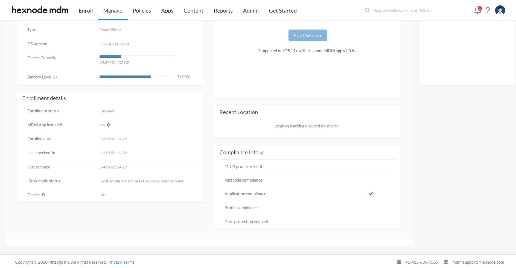
Task: Click the Start Session button
Action: click(x=308, y=35)
